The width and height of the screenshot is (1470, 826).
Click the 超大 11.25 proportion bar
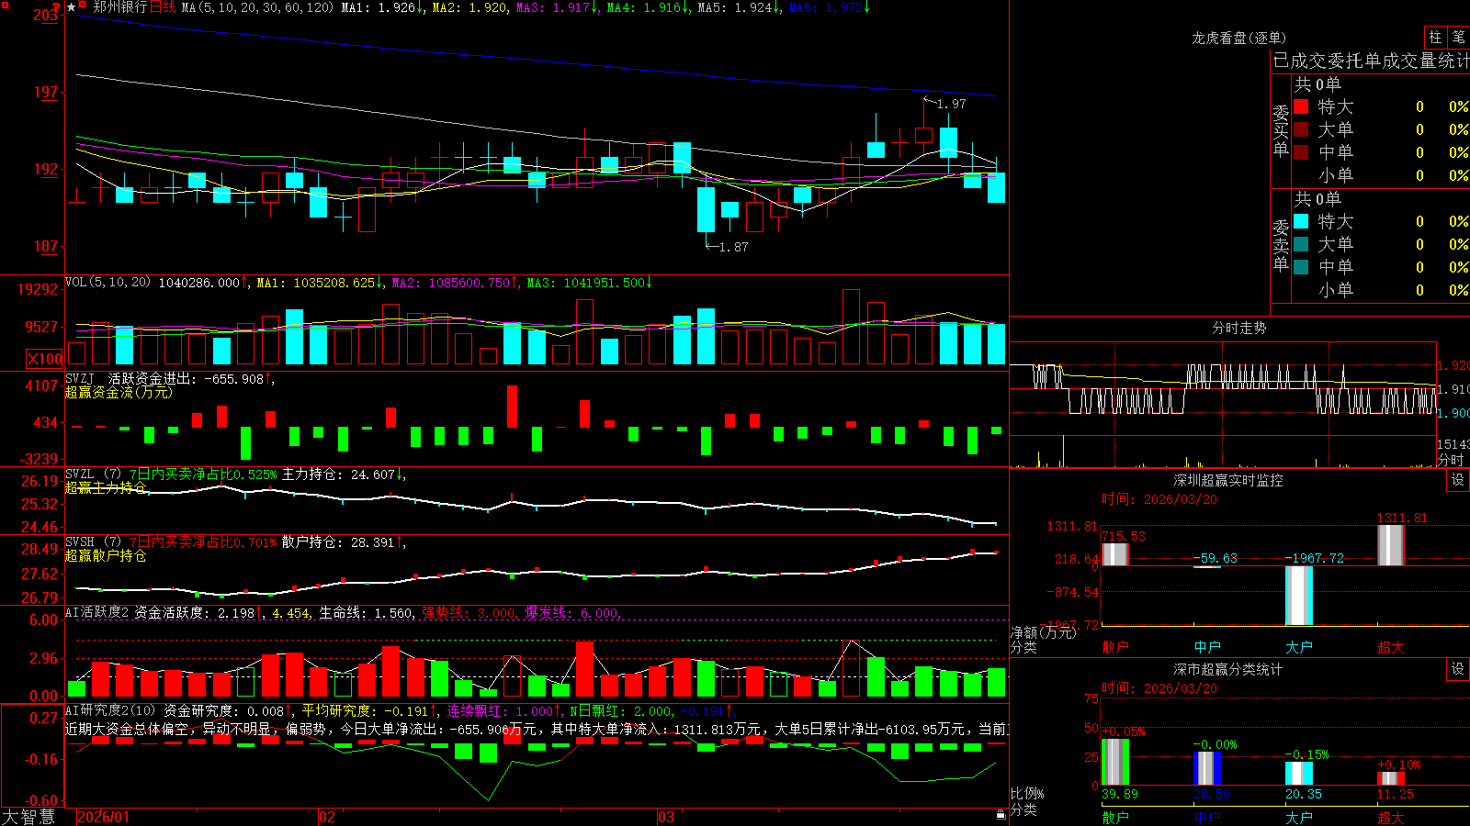tap(1390, 778)
